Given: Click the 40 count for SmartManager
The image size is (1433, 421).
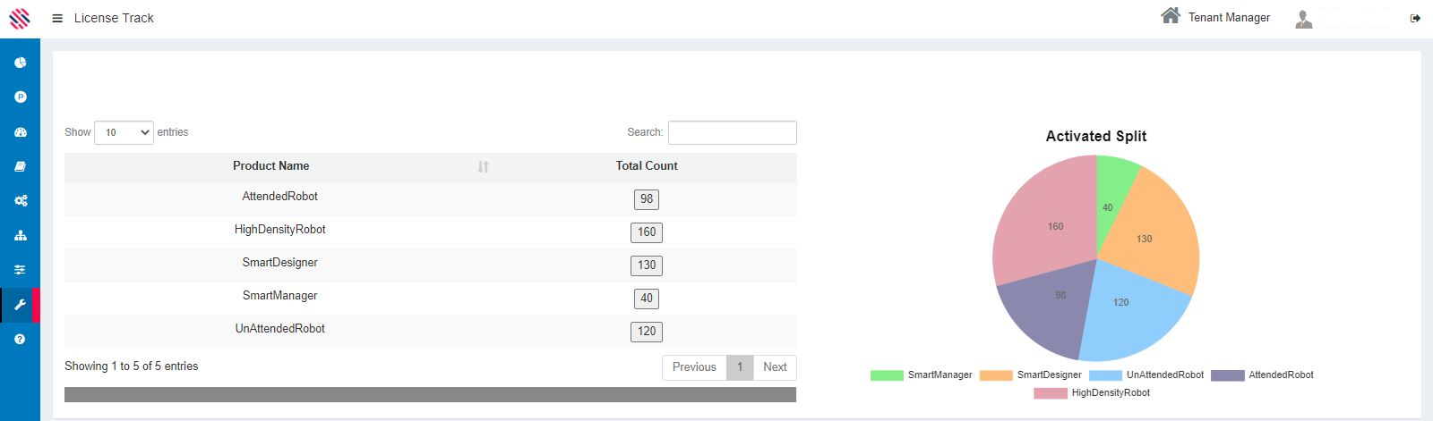Looking at the screenshot, I should (x=647, y=299).
